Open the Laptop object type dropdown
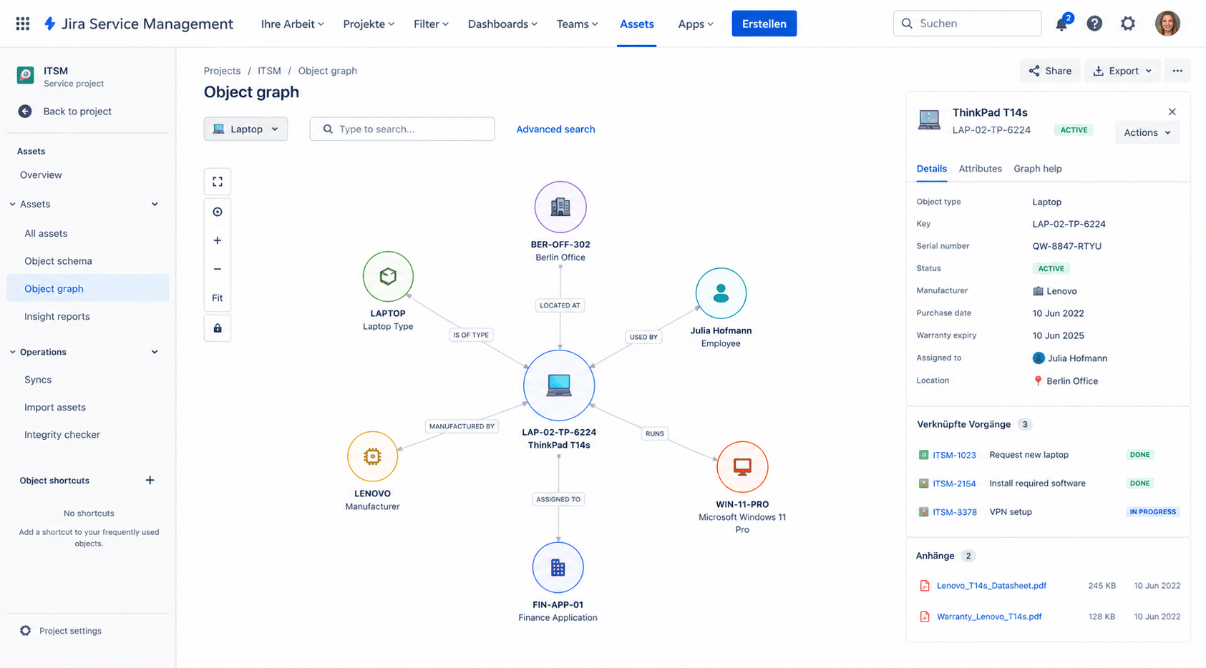This screenshot has width=1206, height=668. pyautogui.click(x=245, y=129)
